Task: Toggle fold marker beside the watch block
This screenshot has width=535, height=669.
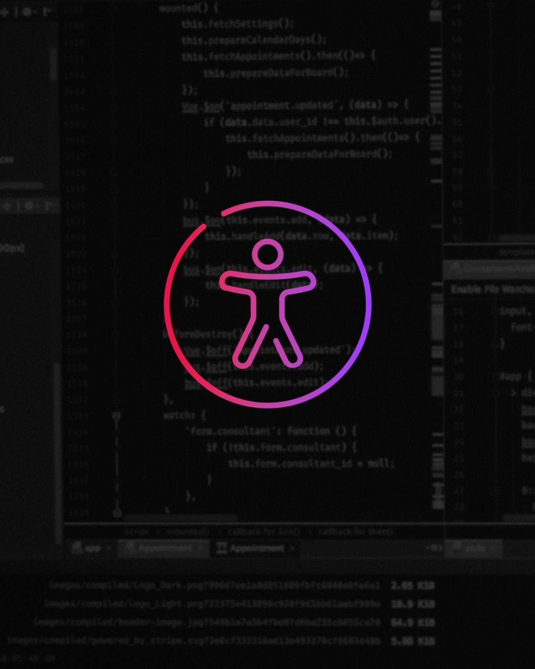Action: (117, 416)
